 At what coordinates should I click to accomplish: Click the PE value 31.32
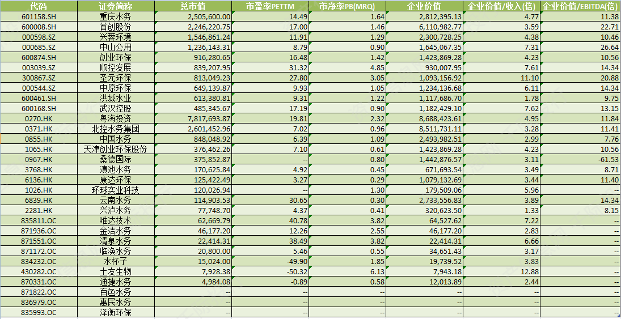[x=270, y=67]
